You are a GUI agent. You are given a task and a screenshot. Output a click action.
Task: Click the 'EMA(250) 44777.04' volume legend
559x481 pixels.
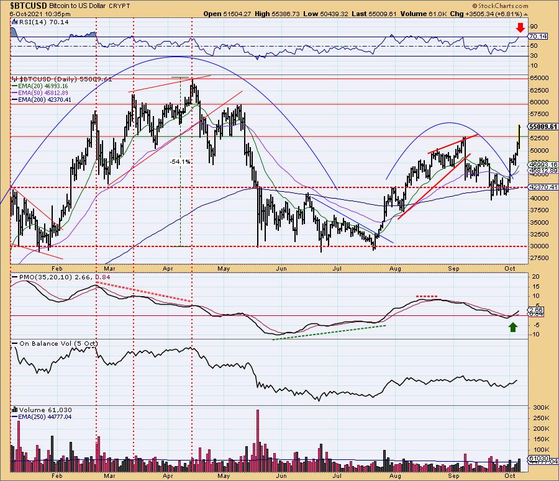45,416
